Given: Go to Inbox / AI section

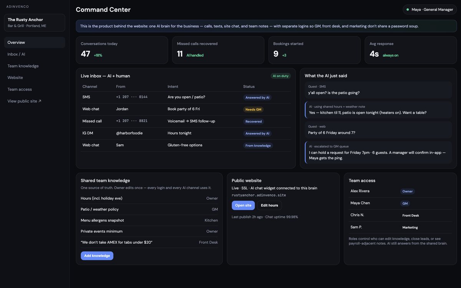Looking at the screenshot, I should pos(35,54).
